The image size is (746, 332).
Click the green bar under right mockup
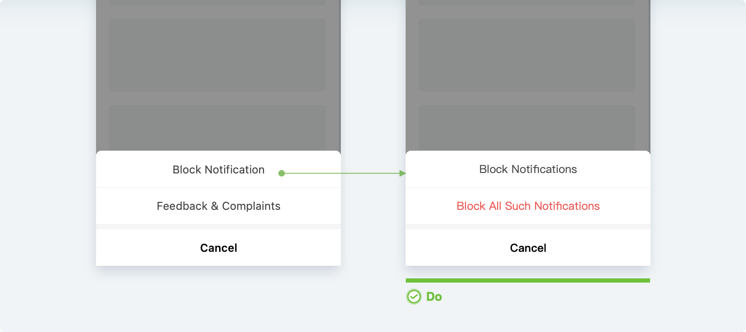tap(528, 280)
